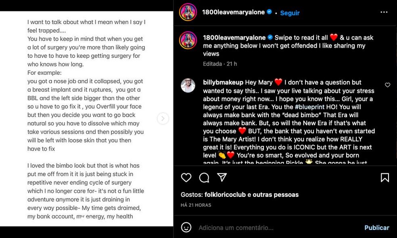Open the emoji picker in the comment field

(186, 227)
